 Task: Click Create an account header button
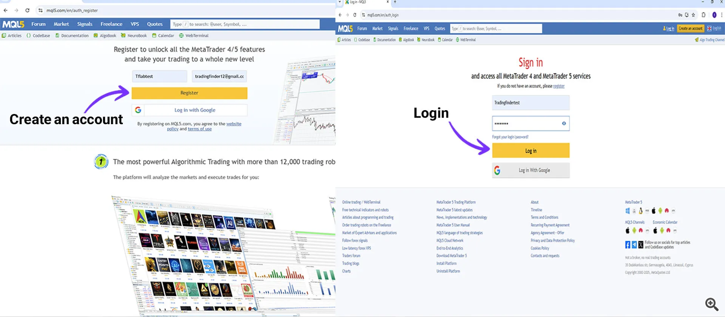(x=691, y=29)
